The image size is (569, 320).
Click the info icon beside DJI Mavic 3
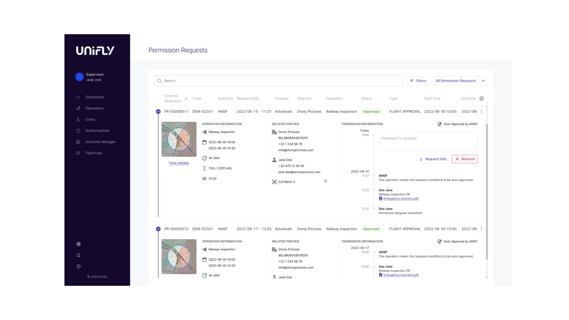click(325, 181)
